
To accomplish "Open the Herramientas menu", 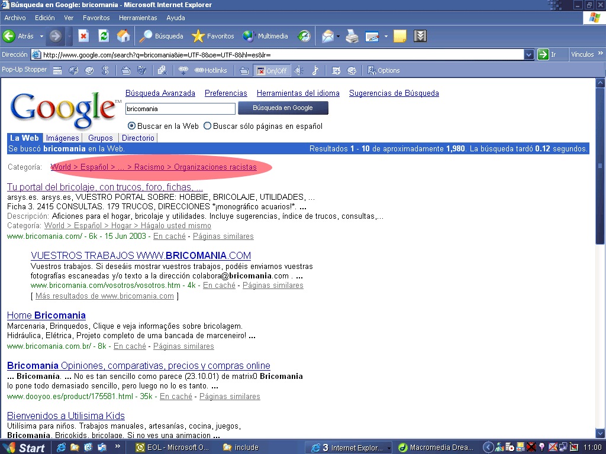I will click(138, 18).
